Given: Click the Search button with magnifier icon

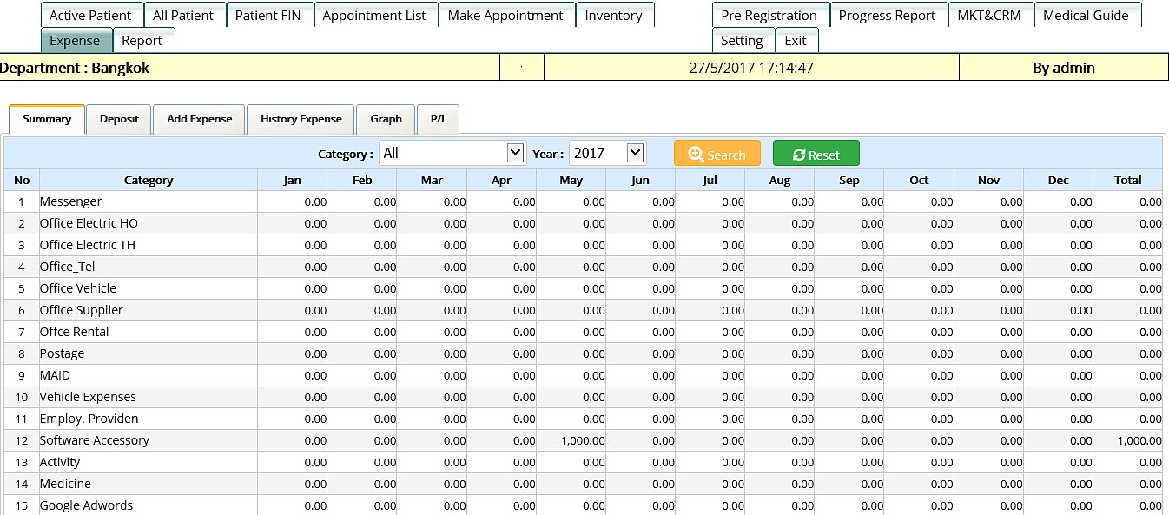Looking at the screenshot, I should 717,154.
